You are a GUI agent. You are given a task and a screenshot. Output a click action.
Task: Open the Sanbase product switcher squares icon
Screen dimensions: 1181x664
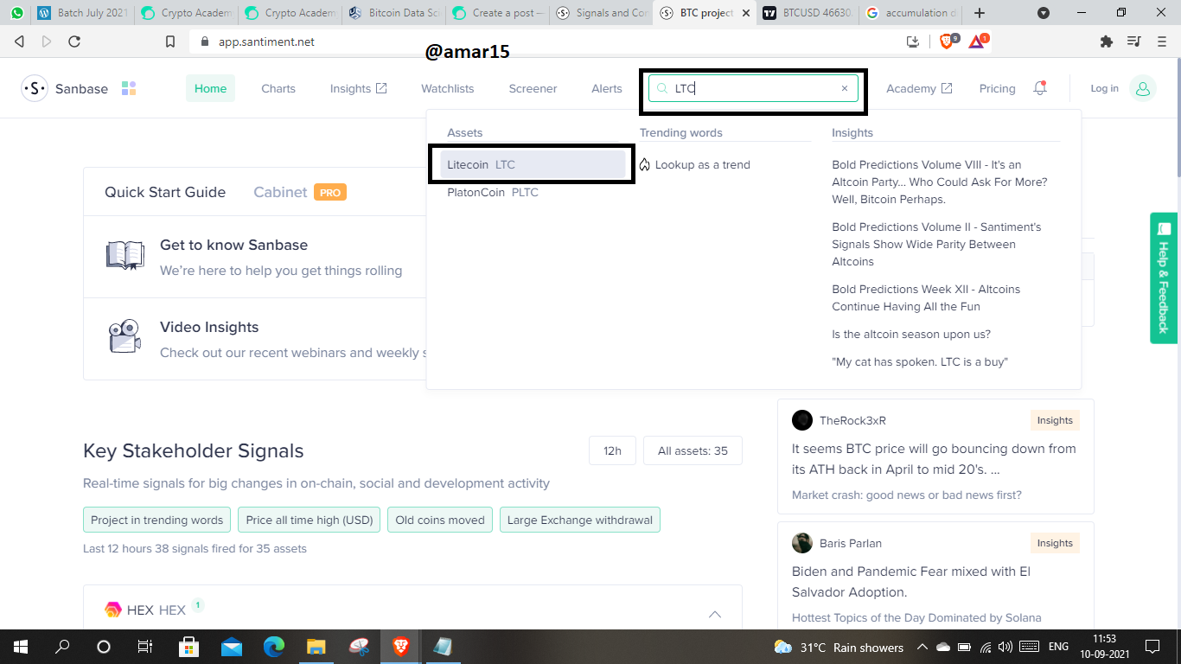(x=129, y=88)
